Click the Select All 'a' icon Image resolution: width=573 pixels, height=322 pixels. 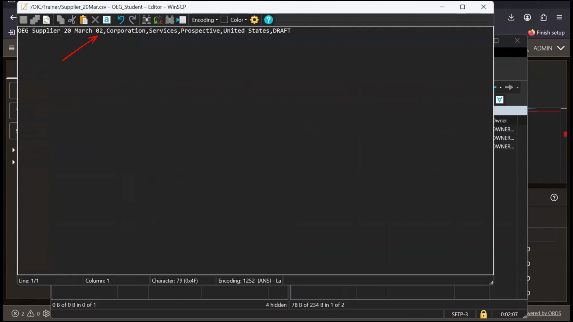pyautogui.click(x=107, y=20)
